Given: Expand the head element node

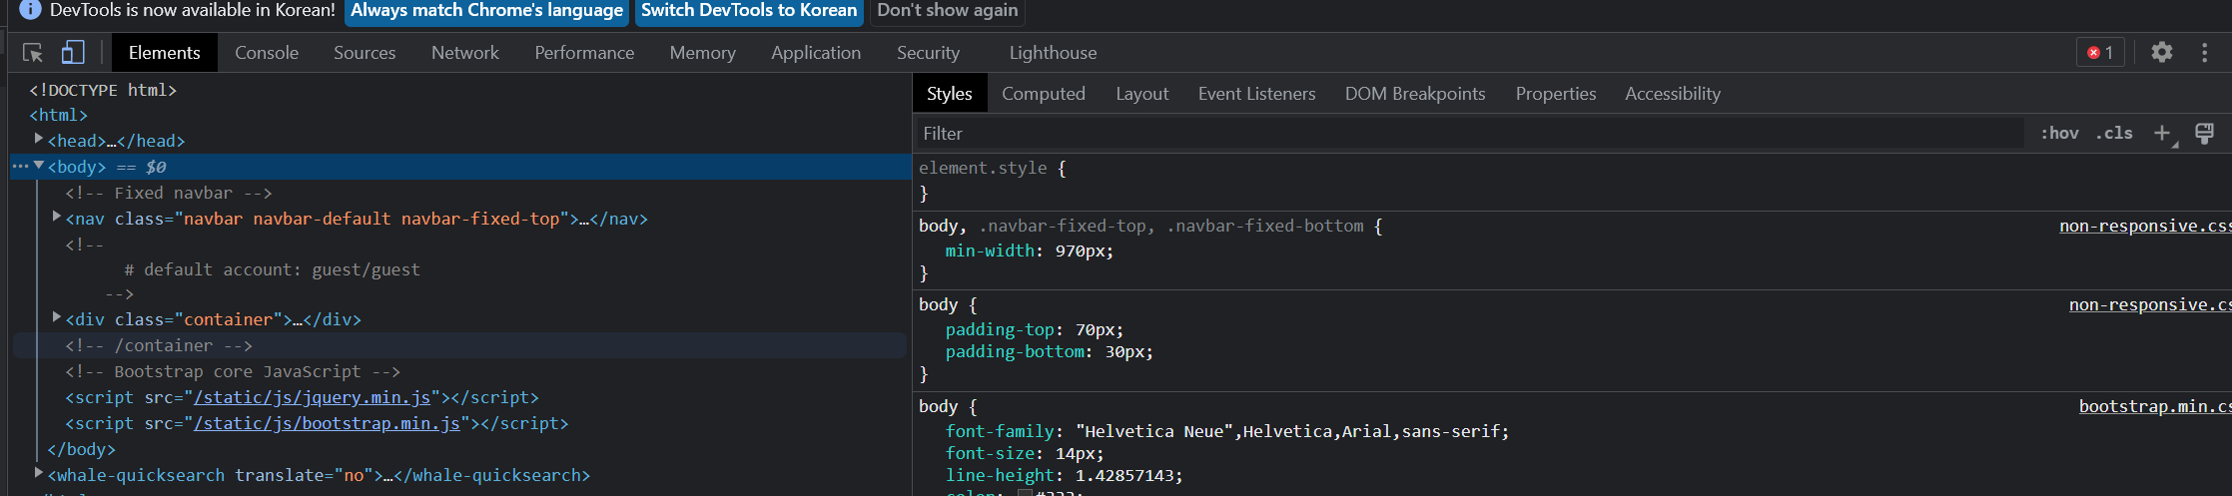Looking at the screenshot, I should pos(39,139).
